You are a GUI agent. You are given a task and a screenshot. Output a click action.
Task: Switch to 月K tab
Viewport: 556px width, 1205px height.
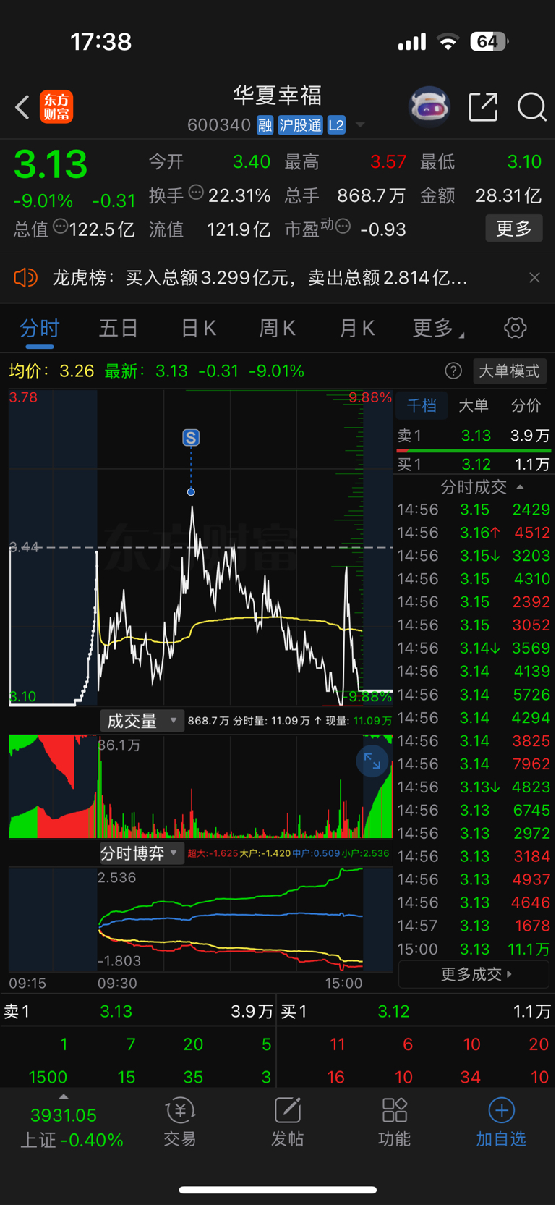point(357,329)
